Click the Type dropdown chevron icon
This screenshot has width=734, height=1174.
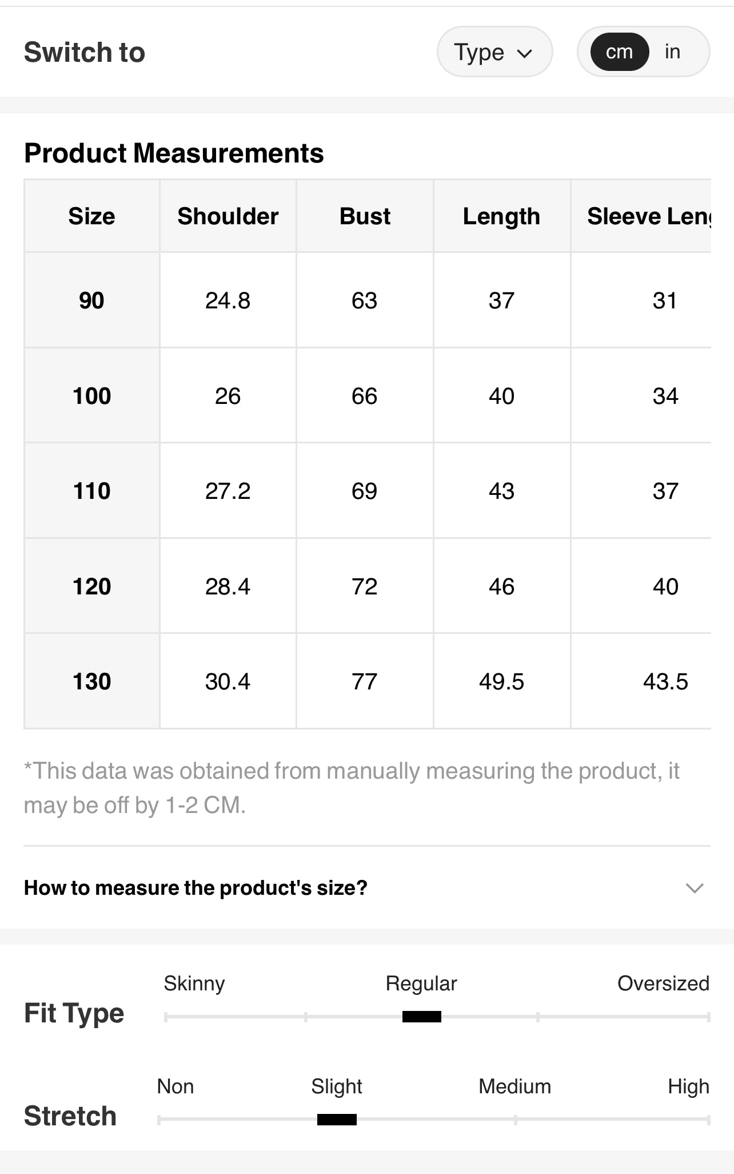524,53
